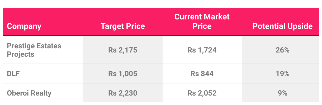322x105 pixels.
Task: Select the Current Market Price header
Action: (x=202, y=22)
